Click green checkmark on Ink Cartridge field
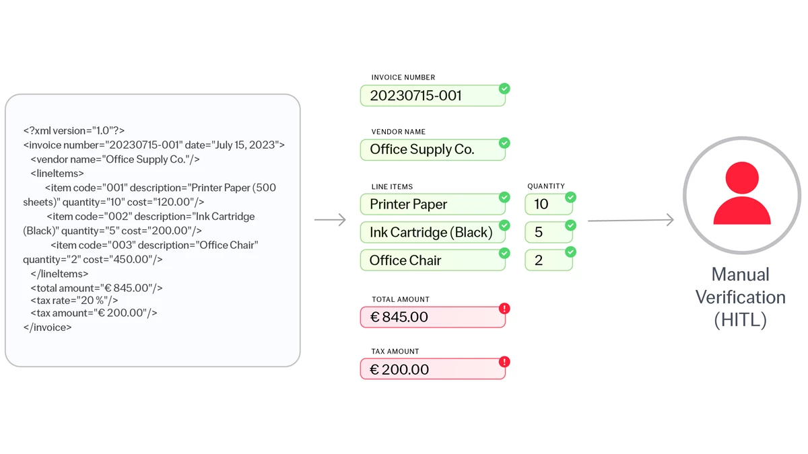The image size is (808, 454). (504, 225)
